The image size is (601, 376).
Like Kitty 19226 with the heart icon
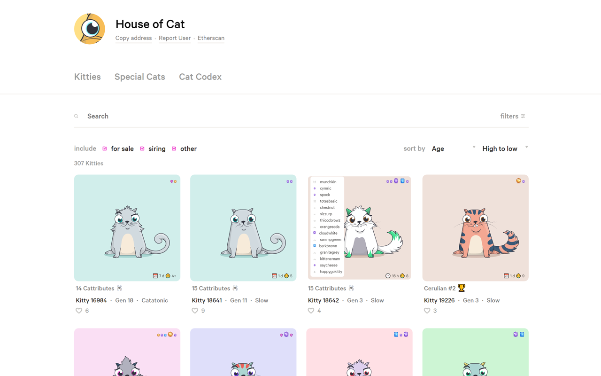click(427, 311)
